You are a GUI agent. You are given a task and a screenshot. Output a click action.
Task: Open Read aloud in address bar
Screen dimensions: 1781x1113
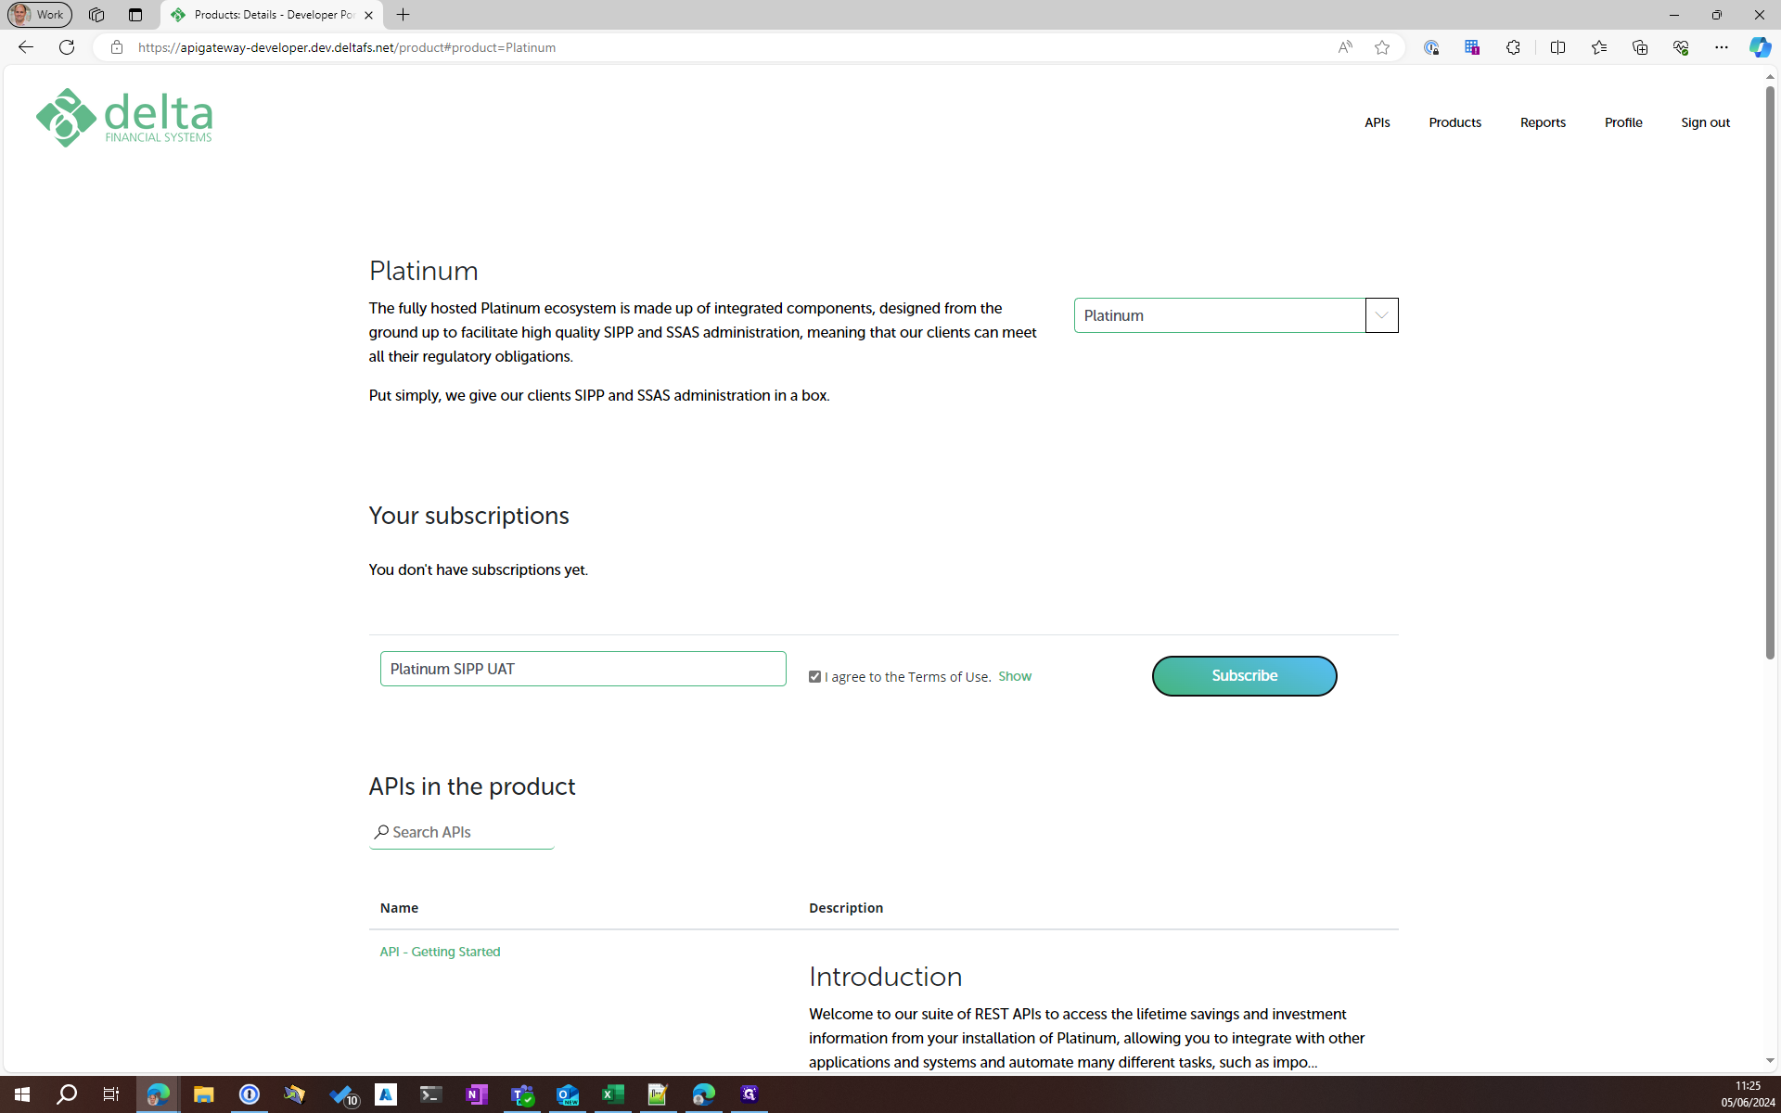(1345, 47)
